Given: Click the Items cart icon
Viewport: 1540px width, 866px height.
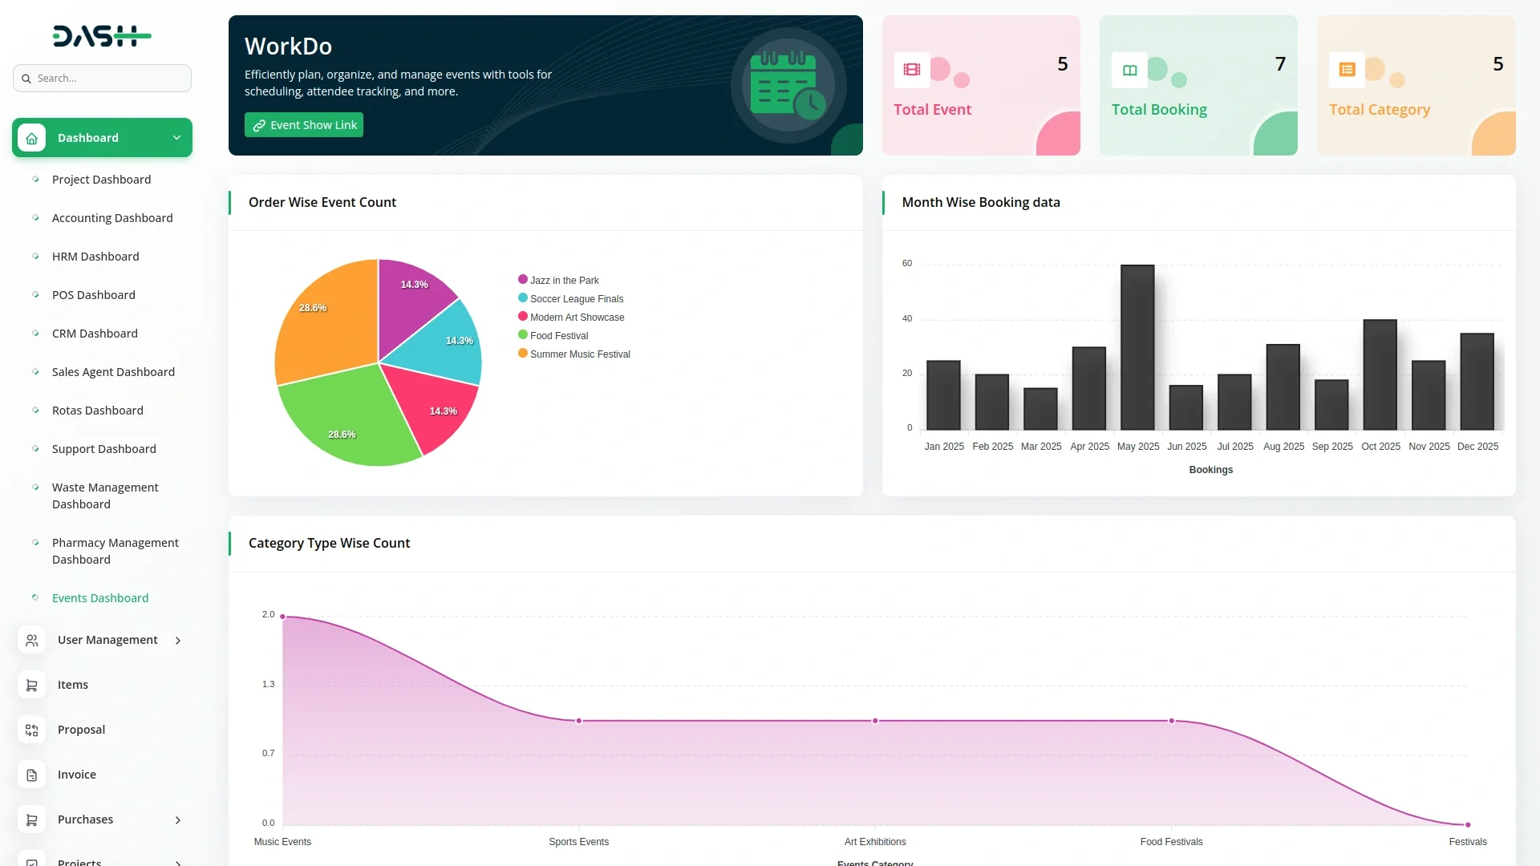Looking at the screenshot, I should click(31, 685).
